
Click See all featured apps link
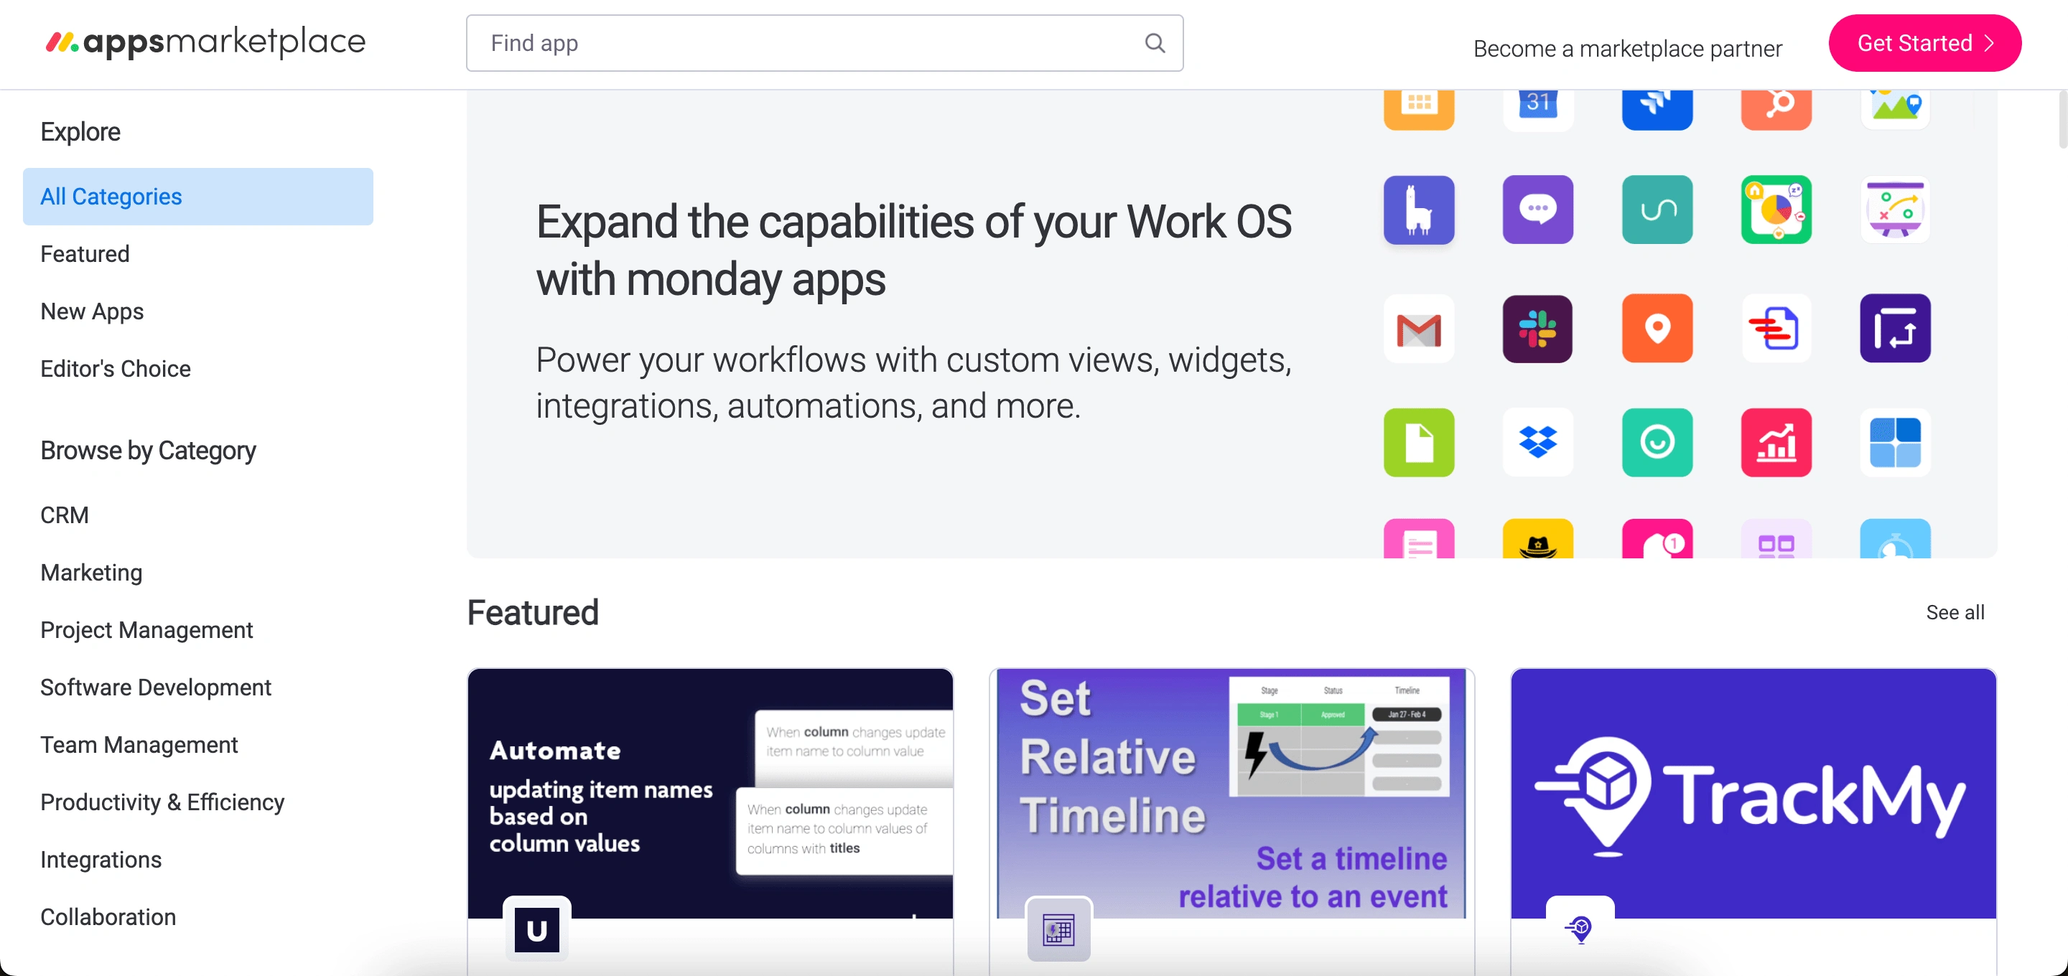1957,612
